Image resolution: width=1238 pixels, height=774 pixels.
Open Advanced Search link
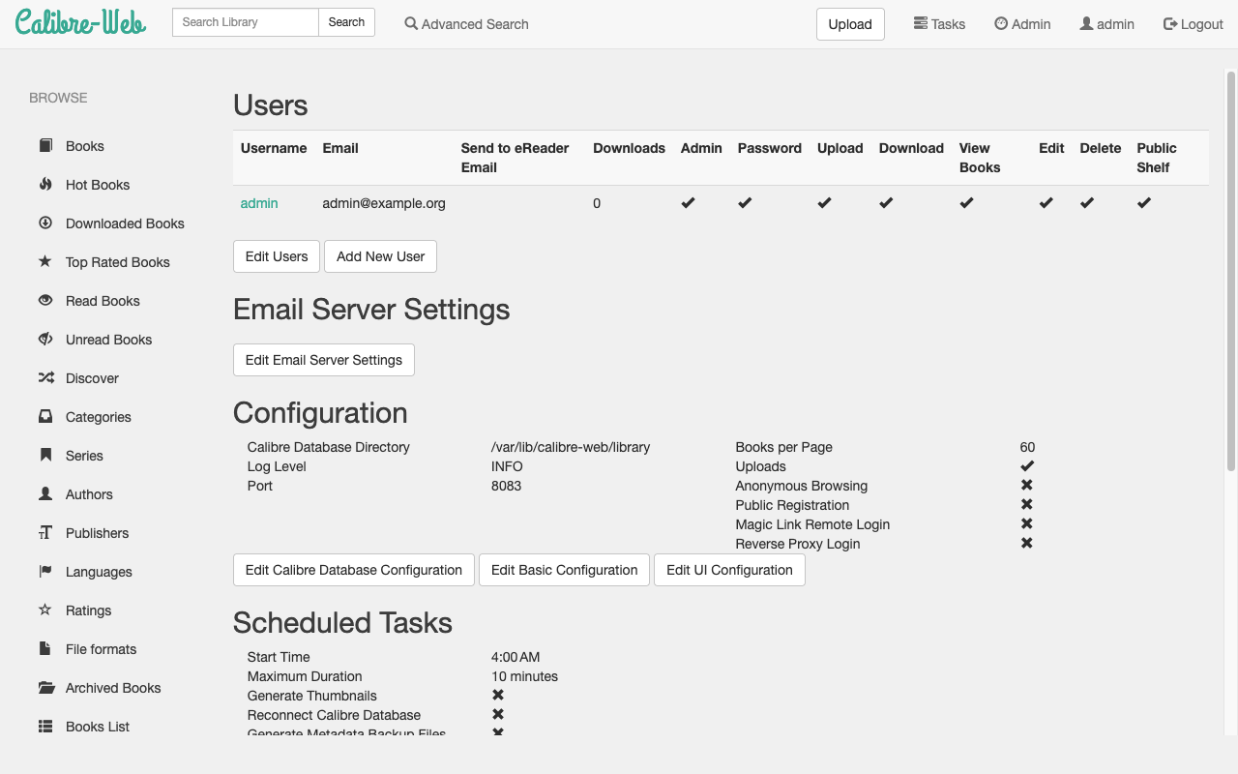coord(466,24)
